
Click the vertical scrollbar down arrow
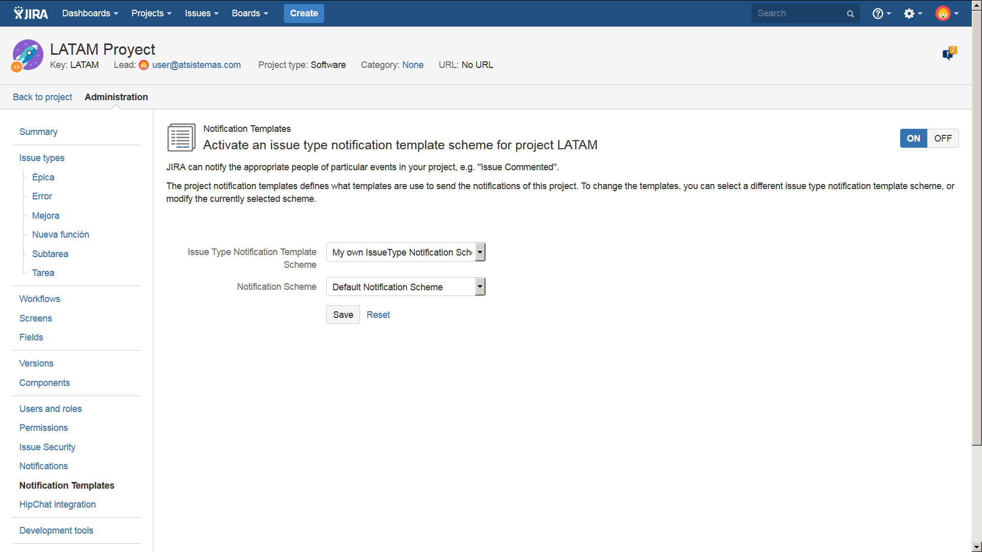(976, 547)
